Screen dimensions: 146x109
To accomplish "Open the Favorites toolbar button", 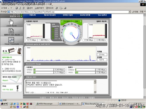I will pos(39,8).
